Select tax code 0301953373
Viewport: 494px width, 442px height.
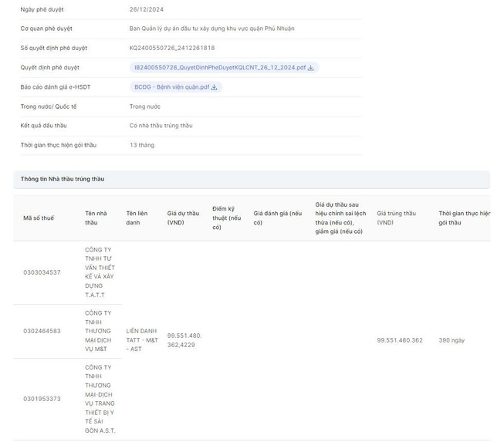(42, 399)
